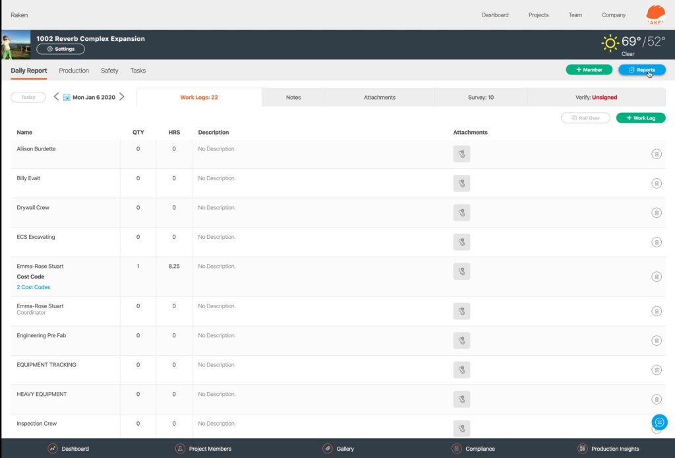Viewport: 675px width, 458px height.
Task: Select the Allison Burdette name
Action: (x=36, y=148)
